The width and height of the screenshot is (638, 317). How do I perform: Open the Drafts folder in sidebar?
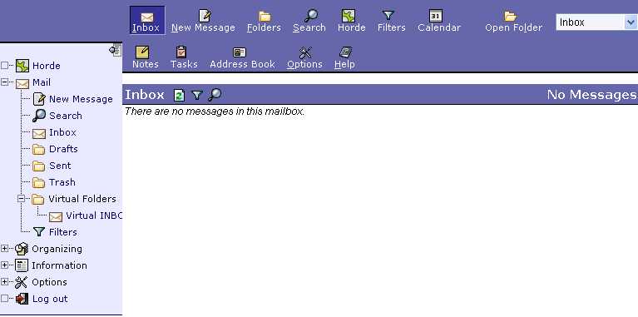tap(63, 149)
